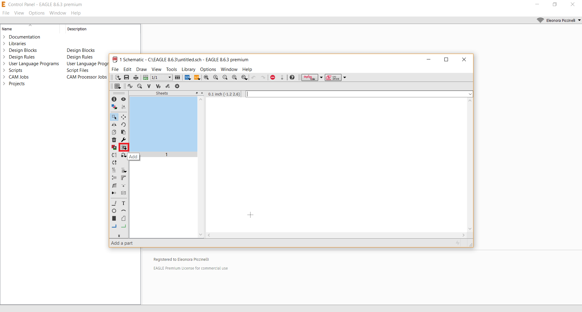Open the command line history dropdown
582x312 pixels.
(x=470, y=94)
